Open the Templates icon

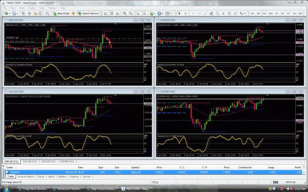pyautogui.click(x=167, y=13)
